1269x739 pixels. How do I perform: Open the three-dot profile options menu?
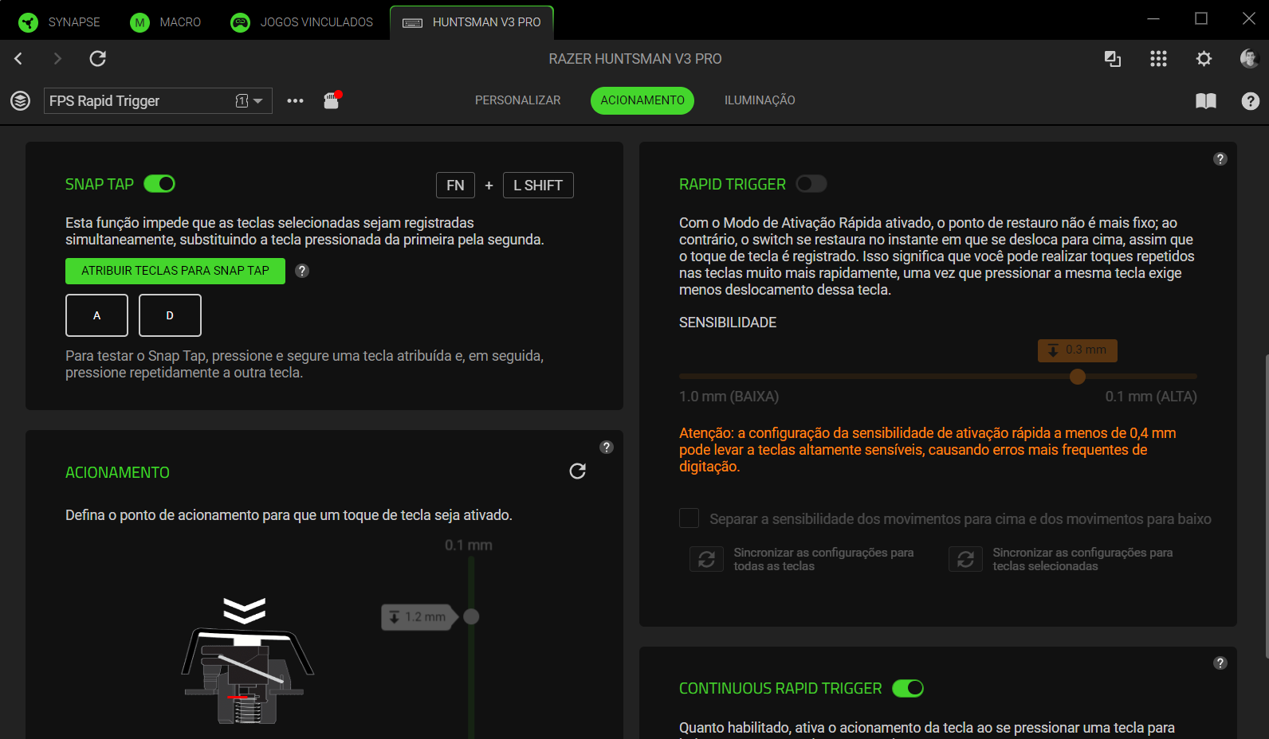coord(295,100)
